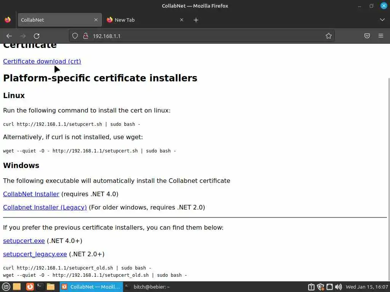The height and width of the screenshot is (292, 390).
Task: Download setupcert.exe
Action: click(x=24, y=241)
